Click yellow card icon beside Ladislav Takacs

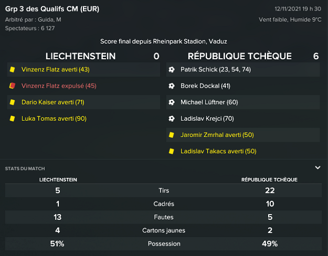tap(171, 152)
